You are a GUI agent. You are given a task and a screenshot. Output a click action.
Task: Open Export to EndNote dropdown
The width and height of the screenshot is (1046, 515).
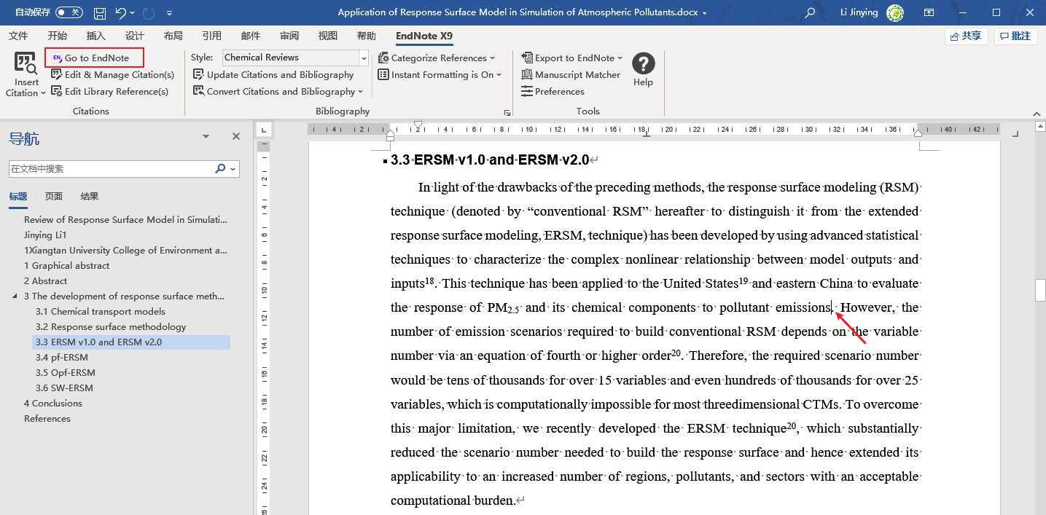[x=571, y=58]
